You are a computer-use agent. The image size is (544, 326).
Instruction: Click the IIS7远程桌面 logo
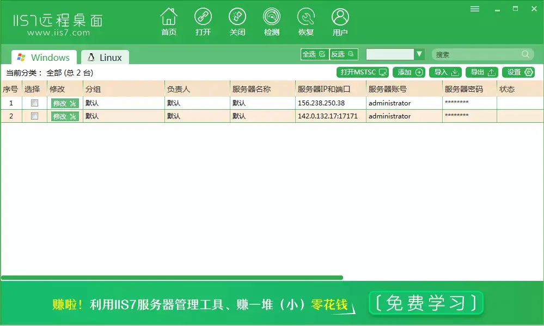(58, 21)
